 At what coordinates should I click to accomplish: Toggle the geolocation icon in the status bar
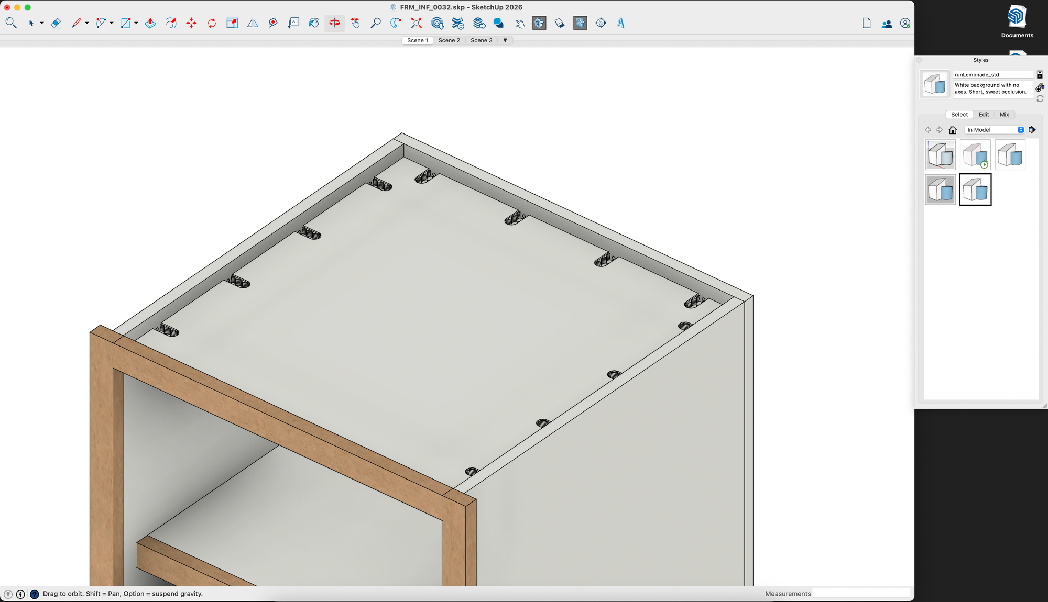pyautogui.click(x=8, y=594)
